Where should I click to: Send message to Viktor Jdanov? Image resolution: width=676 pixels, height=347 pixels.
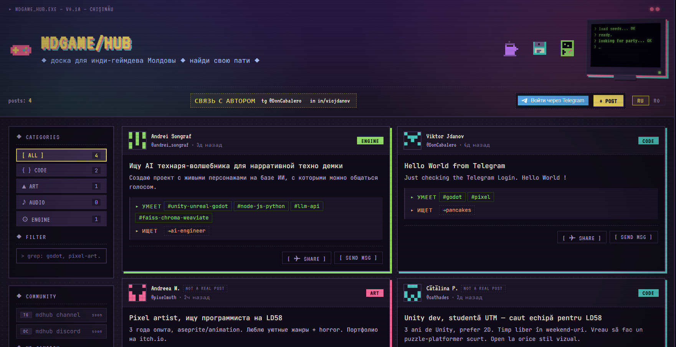(633, 237)
